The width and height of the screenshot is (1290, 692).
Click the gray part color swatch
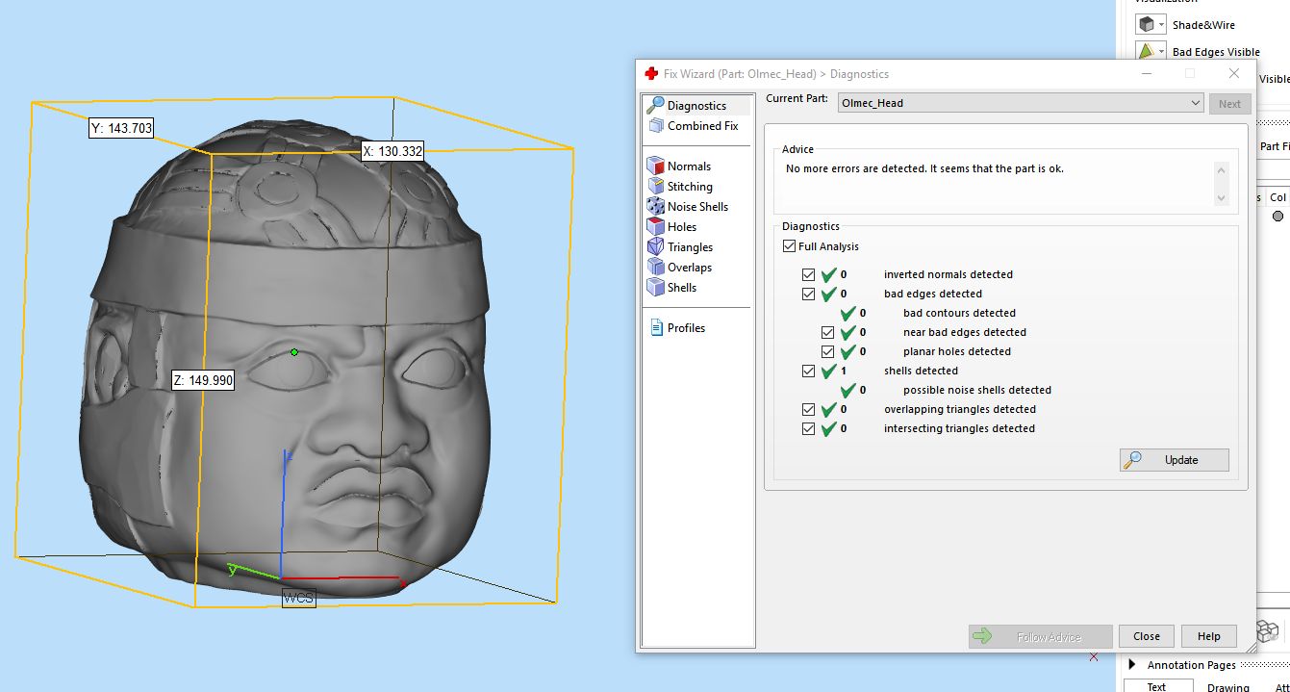(1277, 217)
